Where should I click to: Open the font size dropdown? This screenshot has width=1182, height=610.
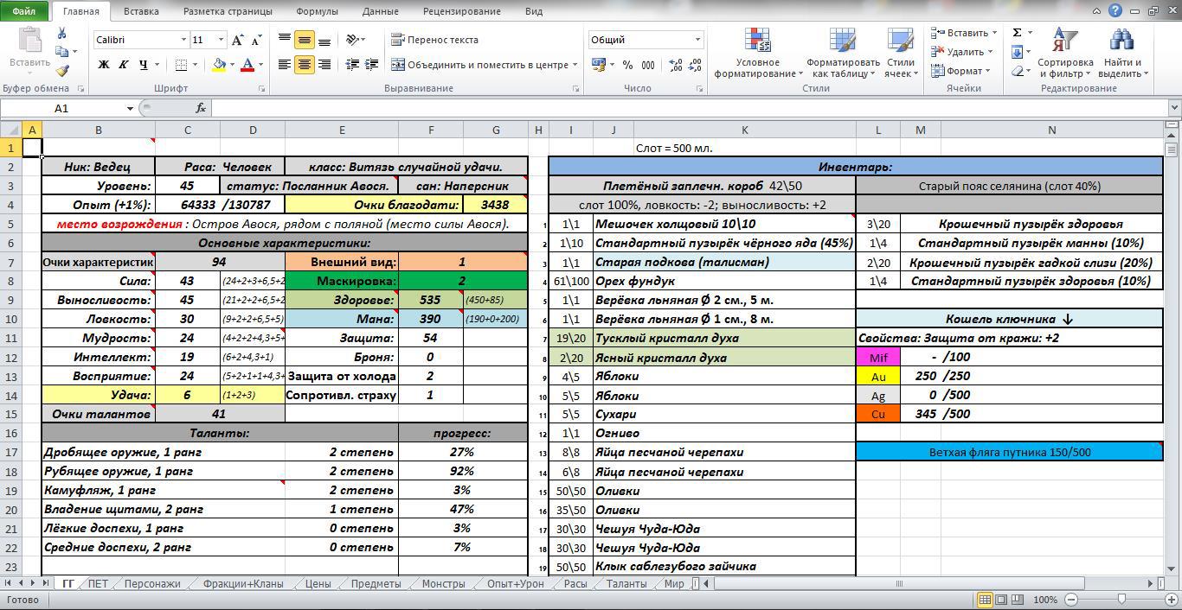222,40
